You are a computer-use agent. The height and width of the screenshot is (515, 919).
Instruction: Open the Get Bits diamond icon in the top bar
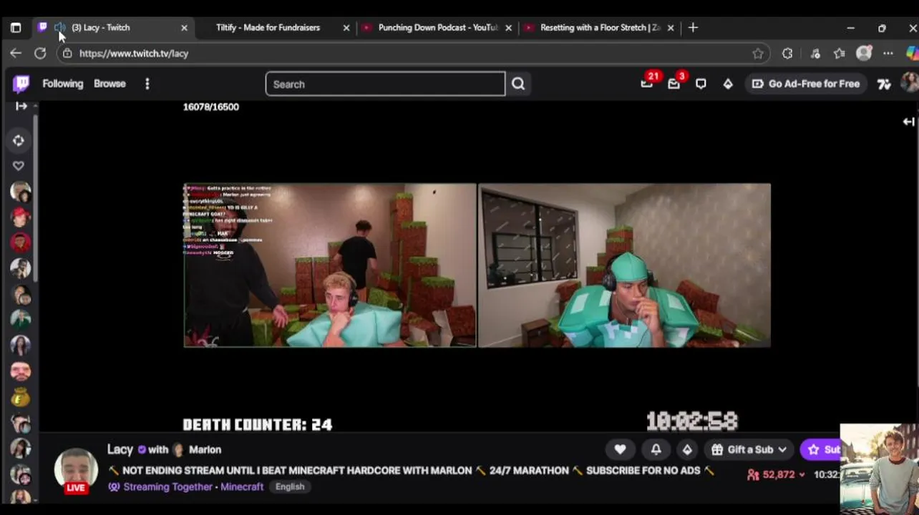(728, 84)
